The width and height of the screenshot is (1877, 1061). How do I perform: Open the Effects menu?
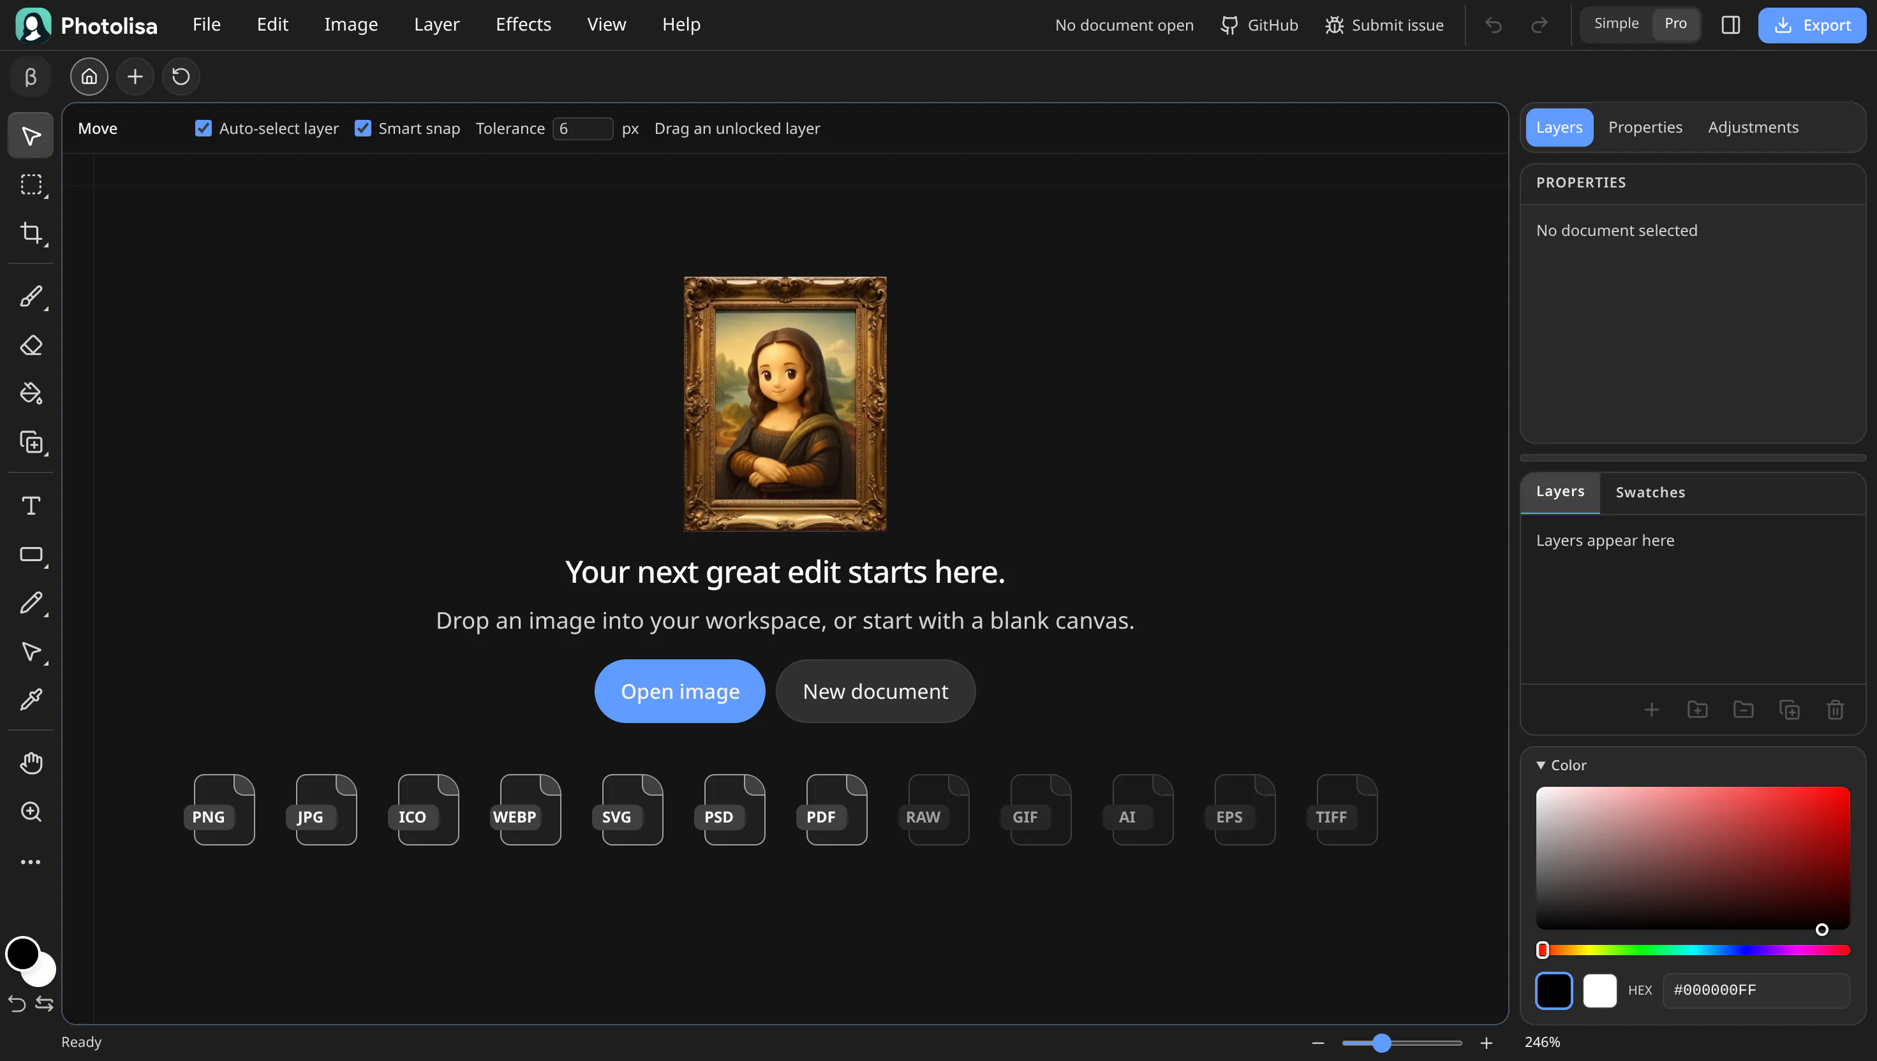point(523,25)
